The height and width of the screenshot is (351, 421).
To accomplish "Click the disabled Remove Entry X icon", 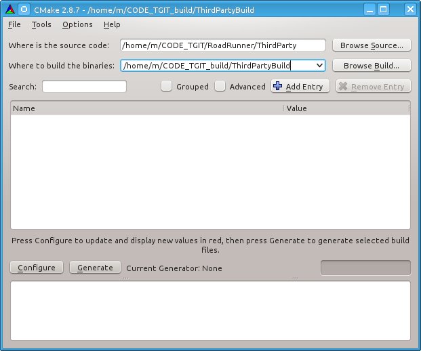I will [342, 86].
